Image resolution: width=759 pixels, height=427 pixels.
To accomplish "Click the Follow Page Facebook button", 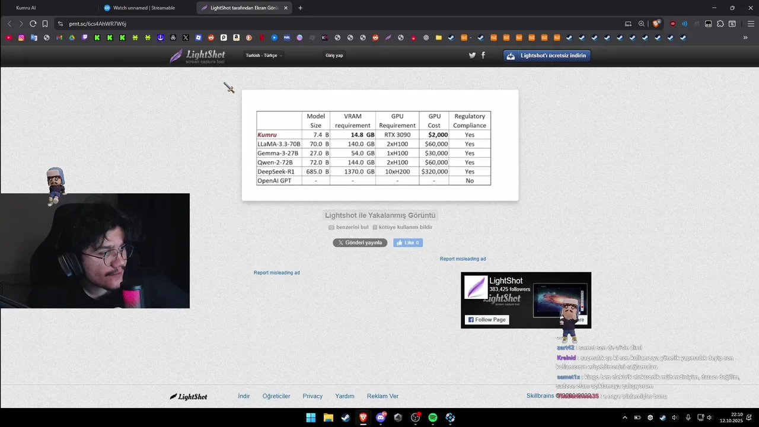I will pos(487,320).
